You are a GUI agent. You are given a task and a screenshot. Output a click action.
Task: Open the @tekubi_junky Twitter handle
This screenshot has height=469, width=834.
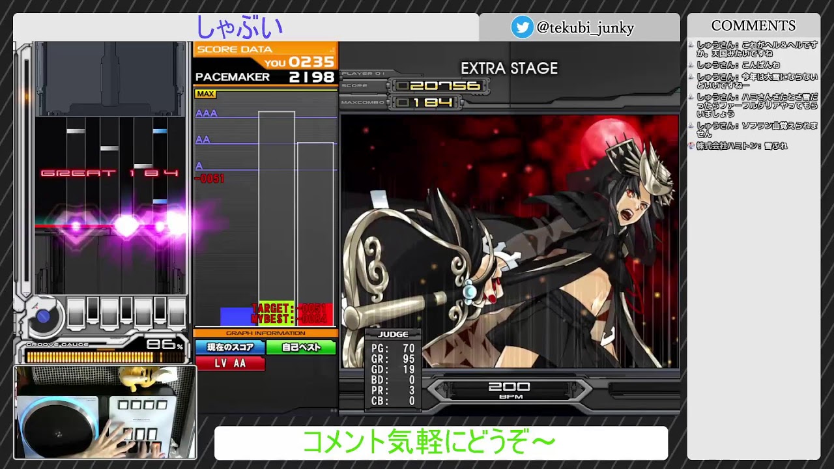click(x=585, y=28)
